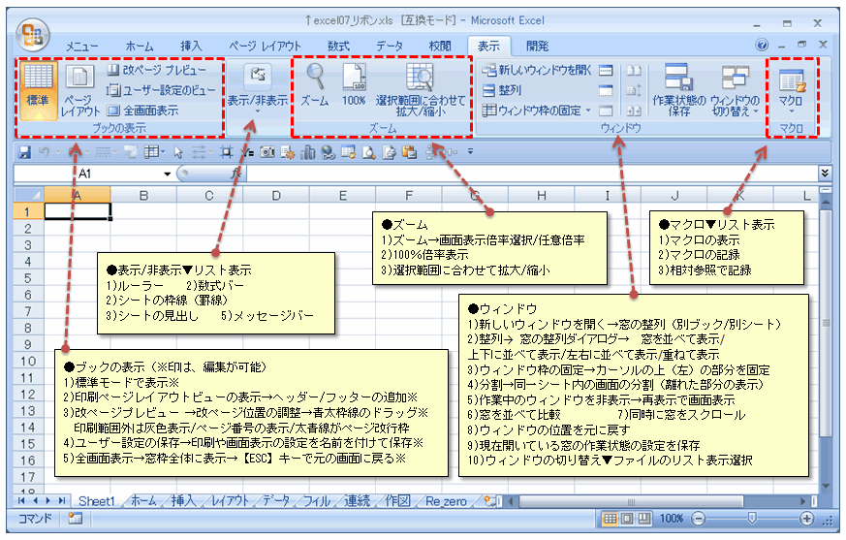The image size is (846, 540).
Task: Click 新しいウィンドウを開く
Action: click(x=536, y=70)
